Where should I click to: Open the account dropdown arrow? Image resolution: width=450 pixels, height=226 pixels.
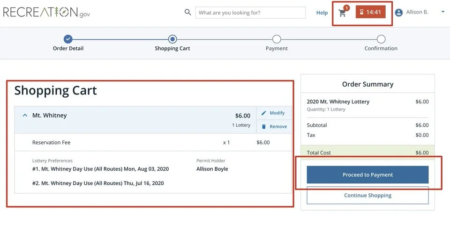click(443, 12)
